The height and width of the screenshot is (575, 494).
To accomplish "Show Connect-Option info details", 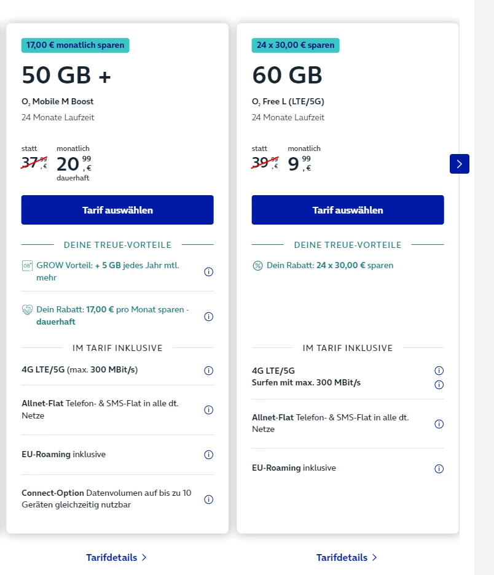I will pyautogui.click(x=208, y=500).
